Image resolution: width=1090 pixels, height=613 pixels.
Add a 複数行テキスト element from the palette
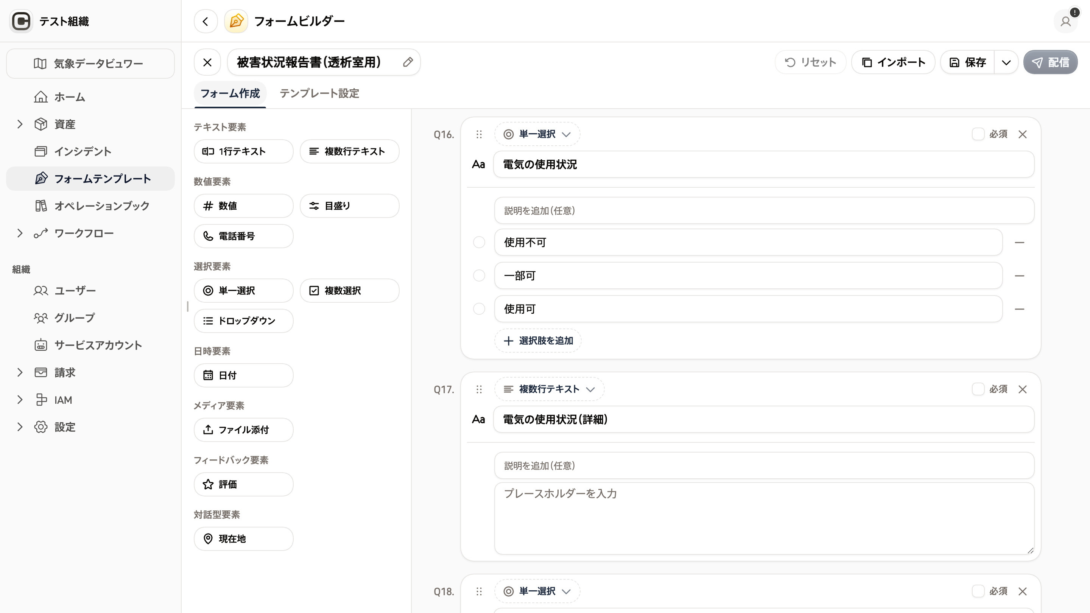(349, 151)
